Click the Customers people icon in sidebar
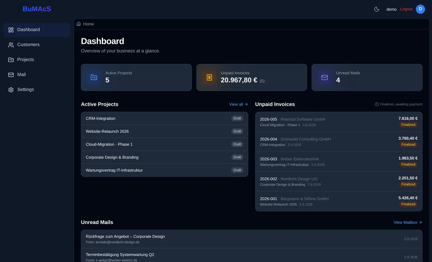 click(11, 45)
